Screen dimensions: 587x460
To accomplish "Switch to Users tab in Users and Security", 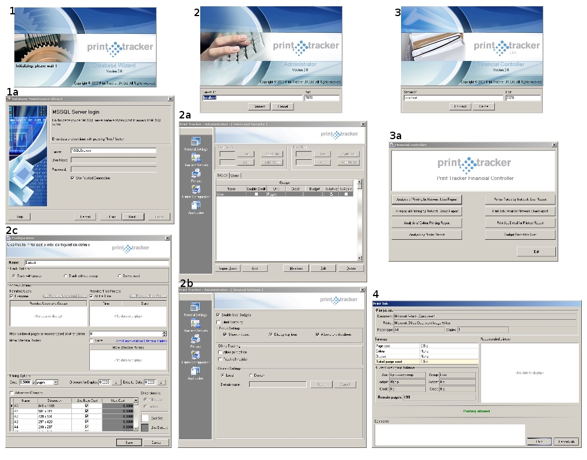I will click(235, 175).
